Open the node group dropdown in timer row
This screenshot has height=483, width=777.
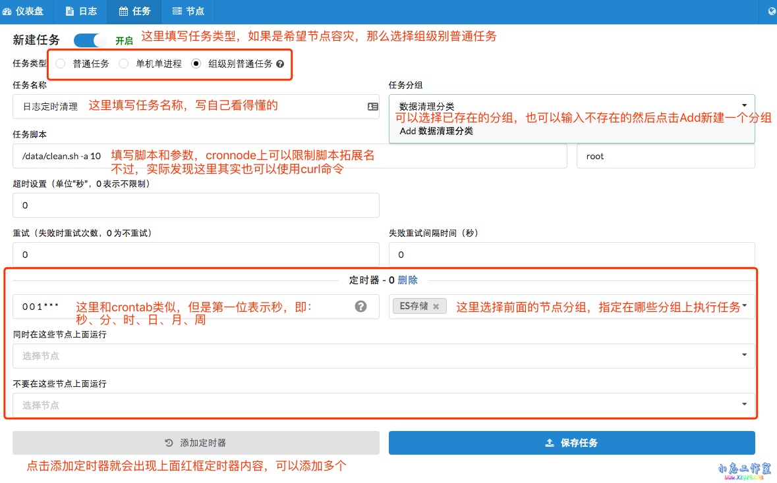tap(745, 306)
